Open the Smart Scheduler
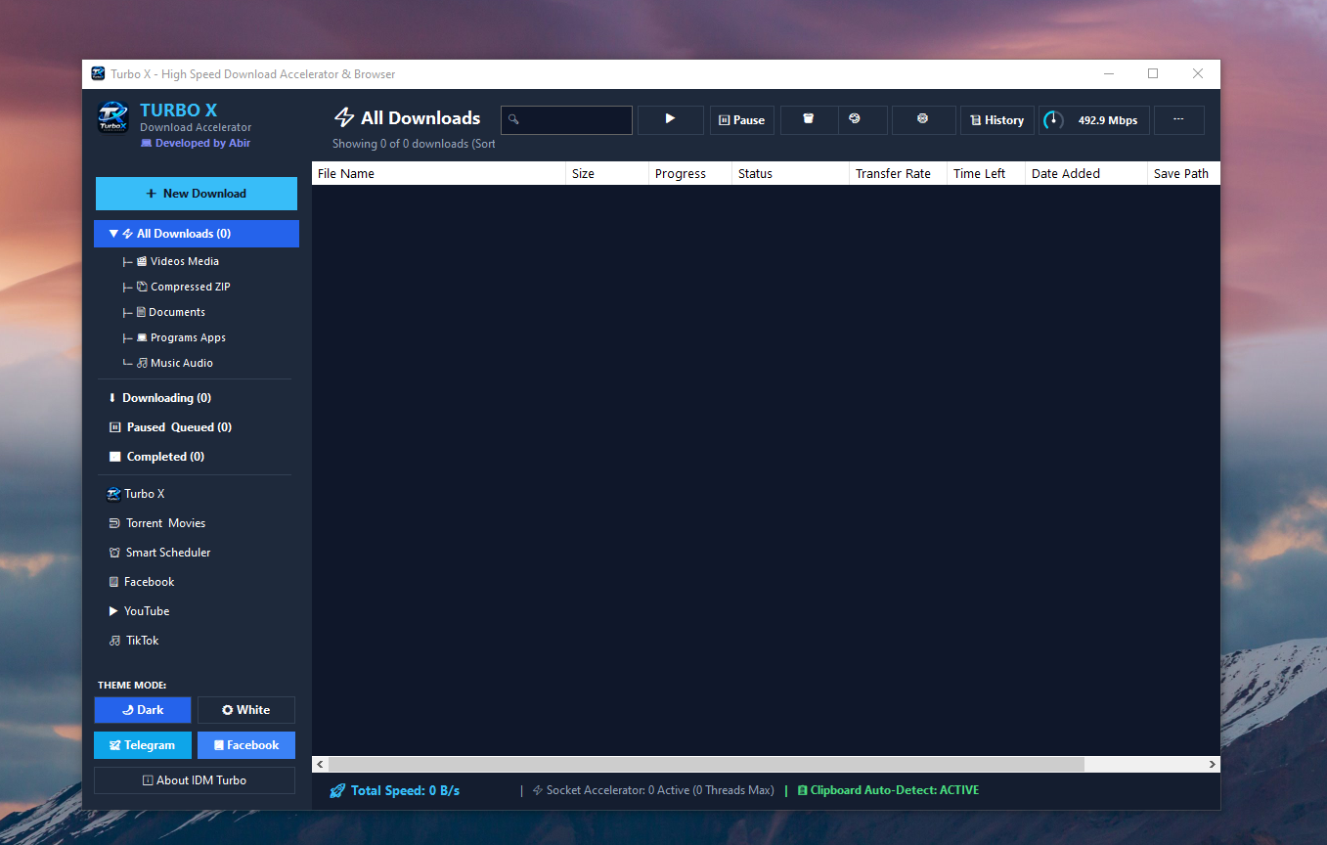 [160, 553]
